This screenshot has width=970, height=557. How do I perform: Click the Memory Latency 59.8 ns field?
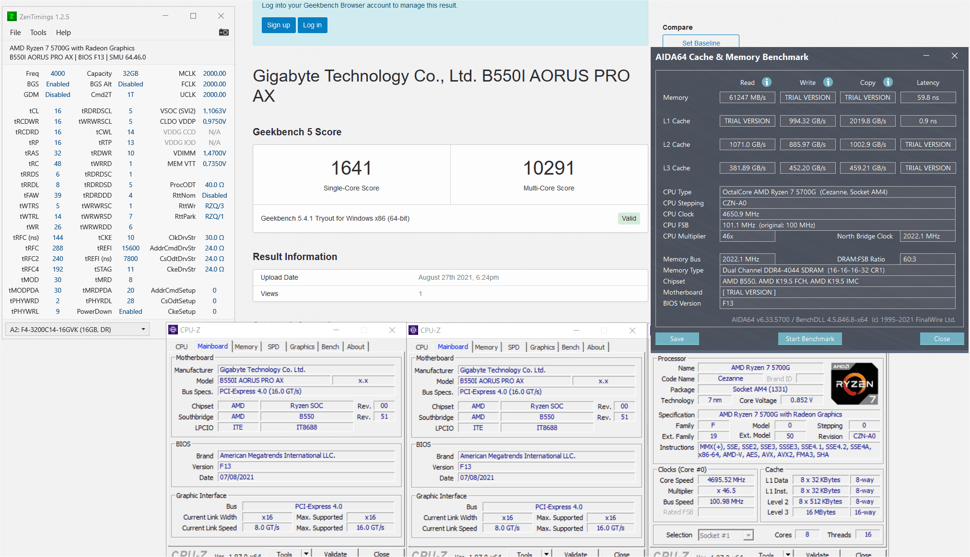tap(928, 97)
